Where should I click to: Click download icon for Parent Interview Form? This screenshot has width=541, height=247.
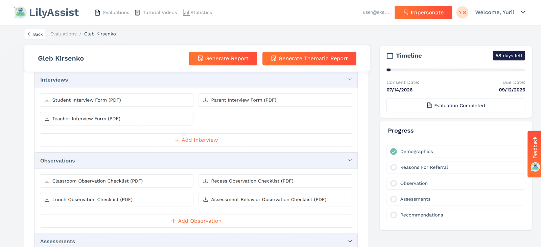206,100
